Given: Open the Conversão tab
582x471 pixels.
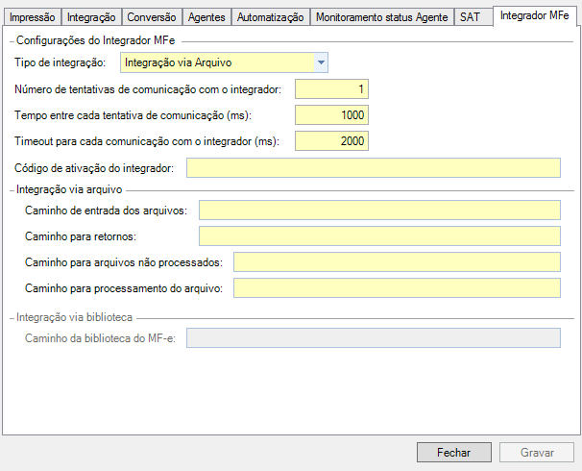Looking at the screenshot, I should coord(152,17).
